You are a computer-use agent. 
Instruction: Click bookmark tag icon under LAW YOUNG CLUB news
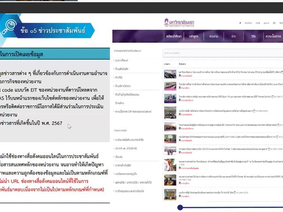click(180, 140)
